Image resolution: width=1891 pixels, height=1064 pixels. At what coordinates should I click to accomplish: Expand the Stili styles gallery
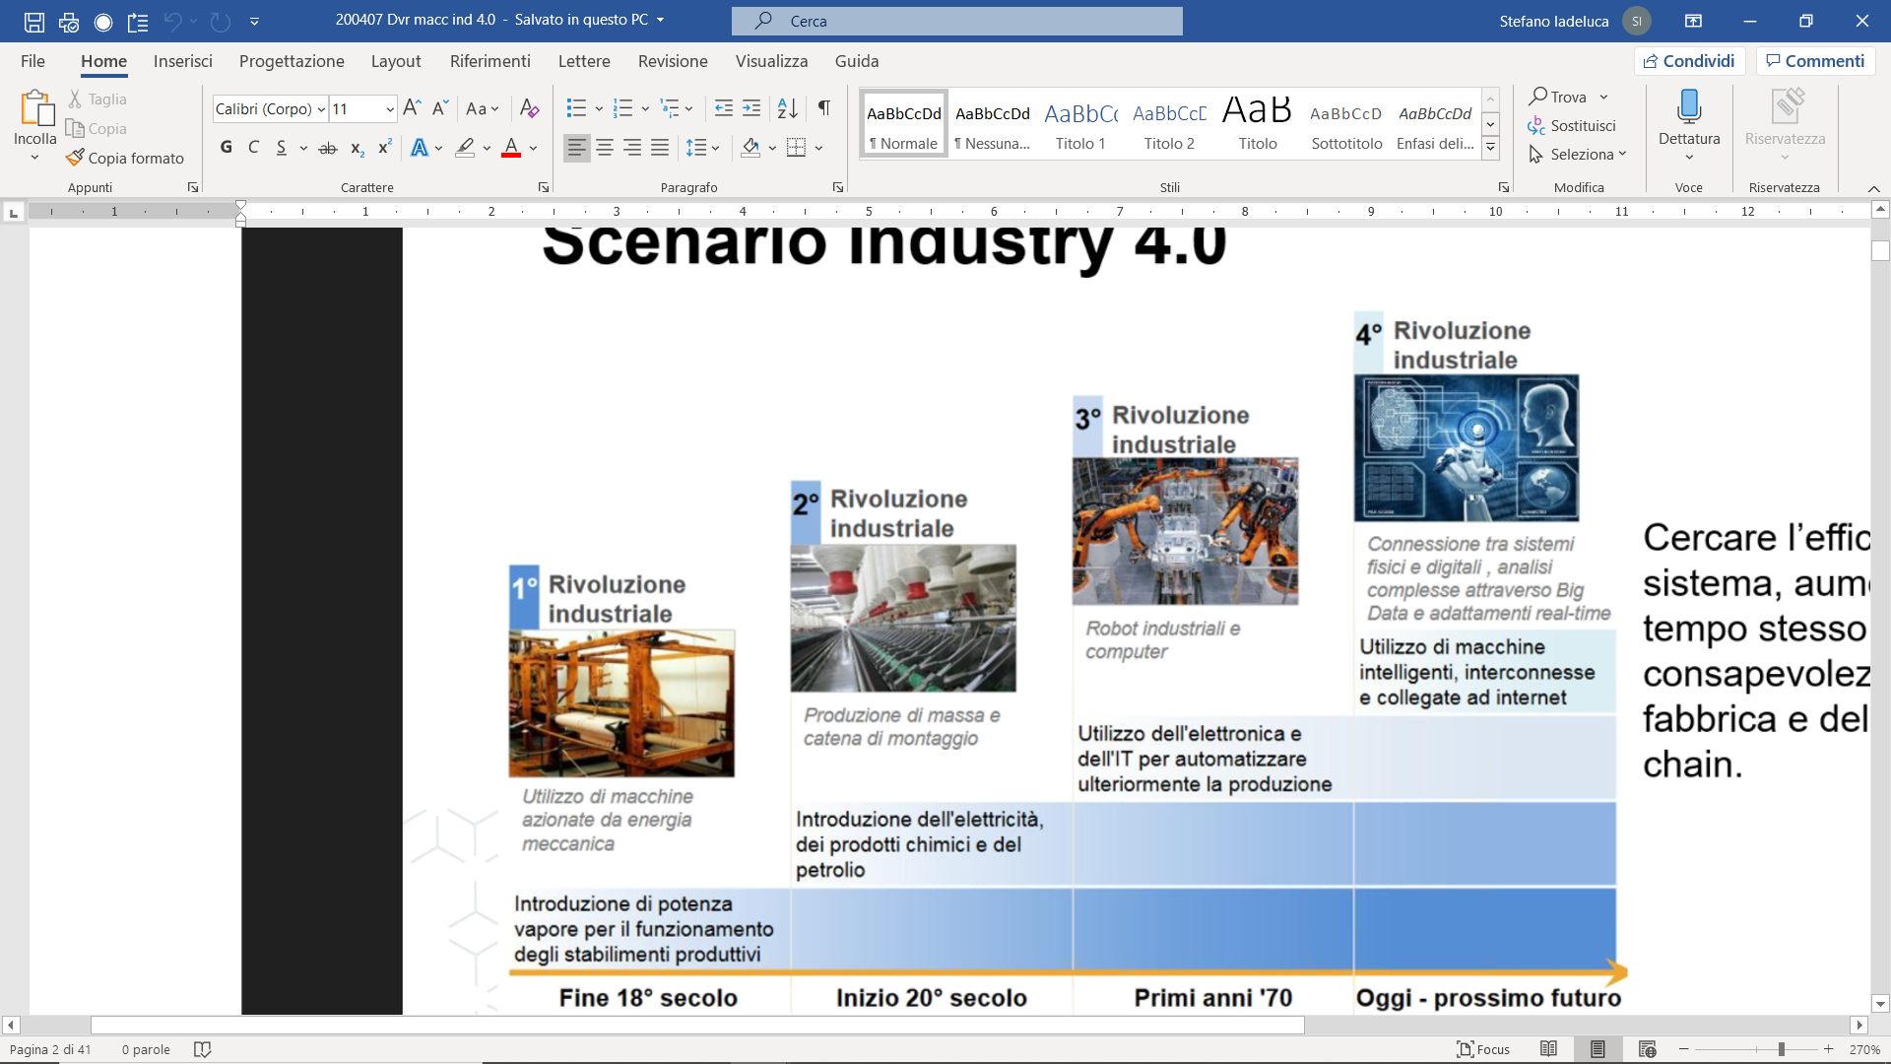click(x=1490, y=148)
